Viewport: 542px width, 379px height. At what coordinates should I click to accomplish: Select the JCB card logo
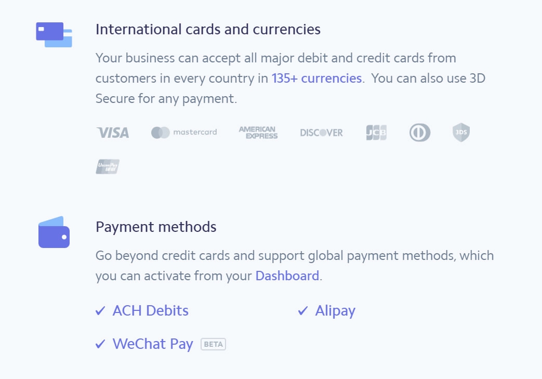point(376,133)
